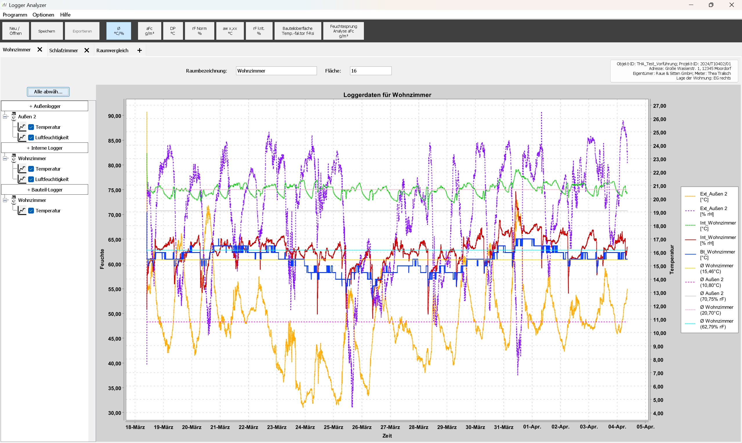The width and height of the screenshot is (742, 443).
Task: Toggle Außen 2 Luftfeuchtigkeit checkbox
Action: [31, 138]
